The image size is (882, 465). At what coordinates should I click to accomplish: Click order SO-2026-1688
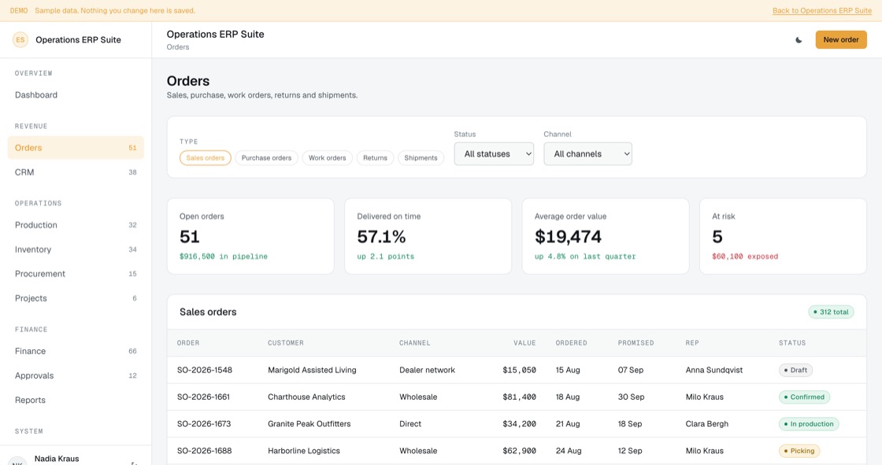[204, 451]
